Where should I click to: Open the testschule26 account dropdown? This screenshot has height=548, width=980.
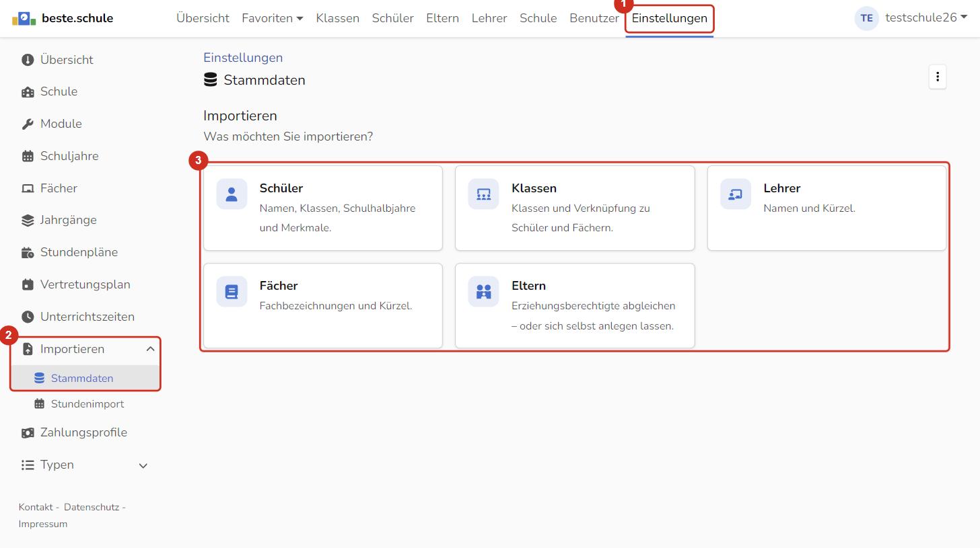point(926,18)
